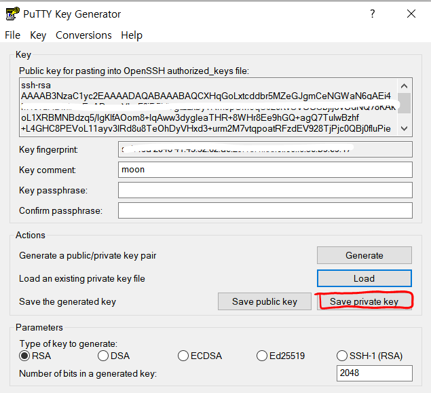Click the 'Key comment:' label
Viewport: 431px width, 393px height.
pos(48,170)
